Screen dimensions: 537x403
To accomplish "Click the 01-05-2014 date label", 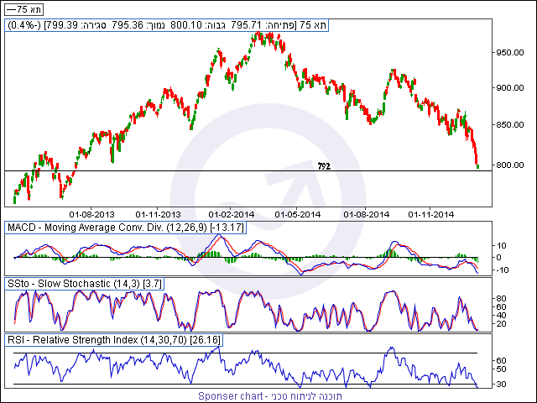I will coord(298,215).
